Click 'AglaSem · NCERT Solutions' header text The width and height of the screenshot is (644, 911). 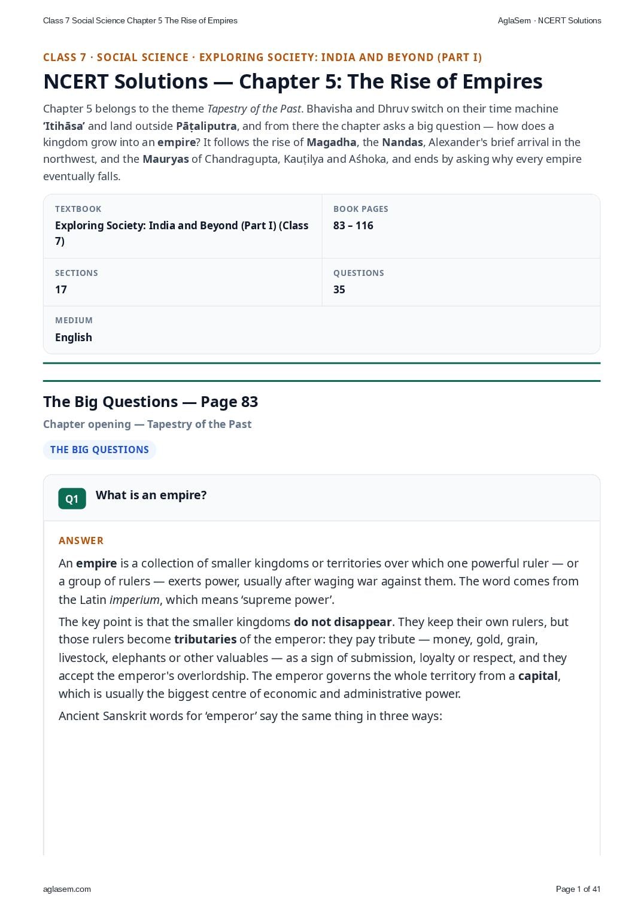549,20
